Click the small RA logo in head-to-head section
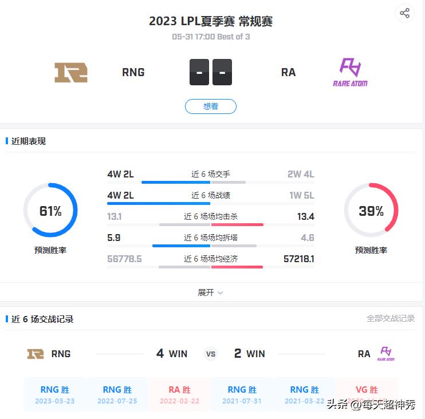The width and height of the screenshot is (425, 419). point(386,353)
